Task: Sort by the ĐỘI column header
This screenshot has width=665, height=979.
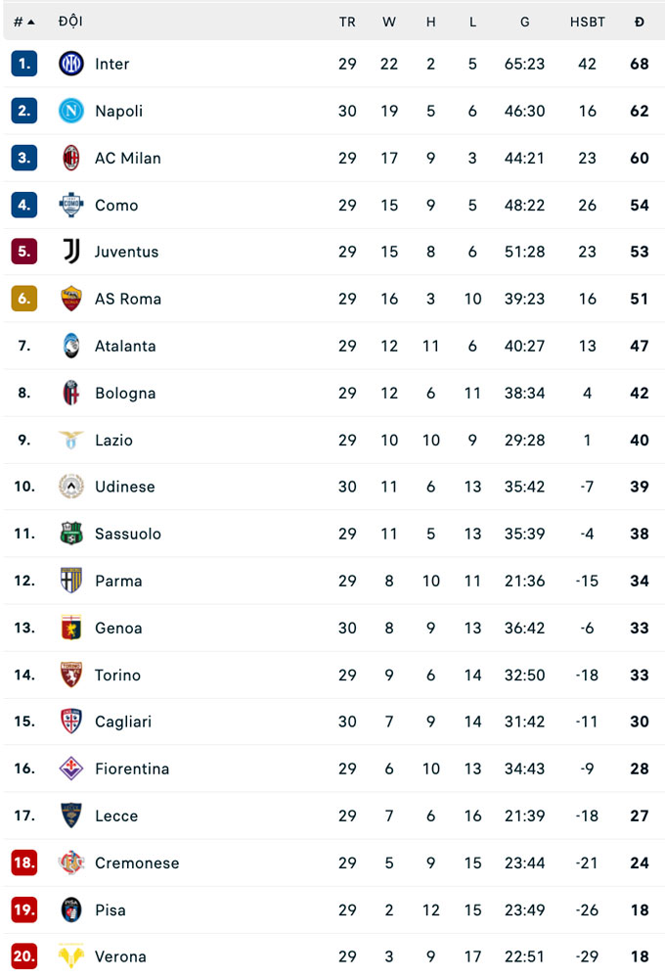Action: tap(70, 22)
